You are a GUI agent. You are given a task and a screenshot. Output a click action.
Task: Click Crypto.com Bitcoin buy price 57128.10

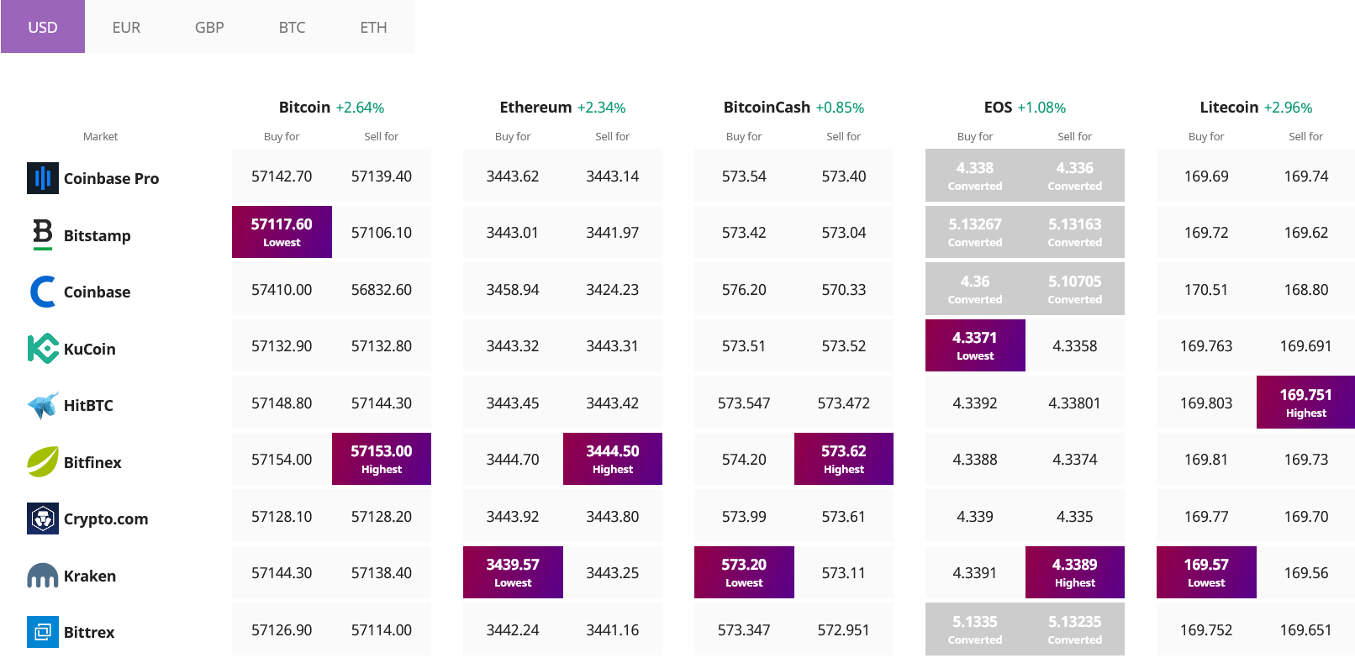(x=282, y=517)
